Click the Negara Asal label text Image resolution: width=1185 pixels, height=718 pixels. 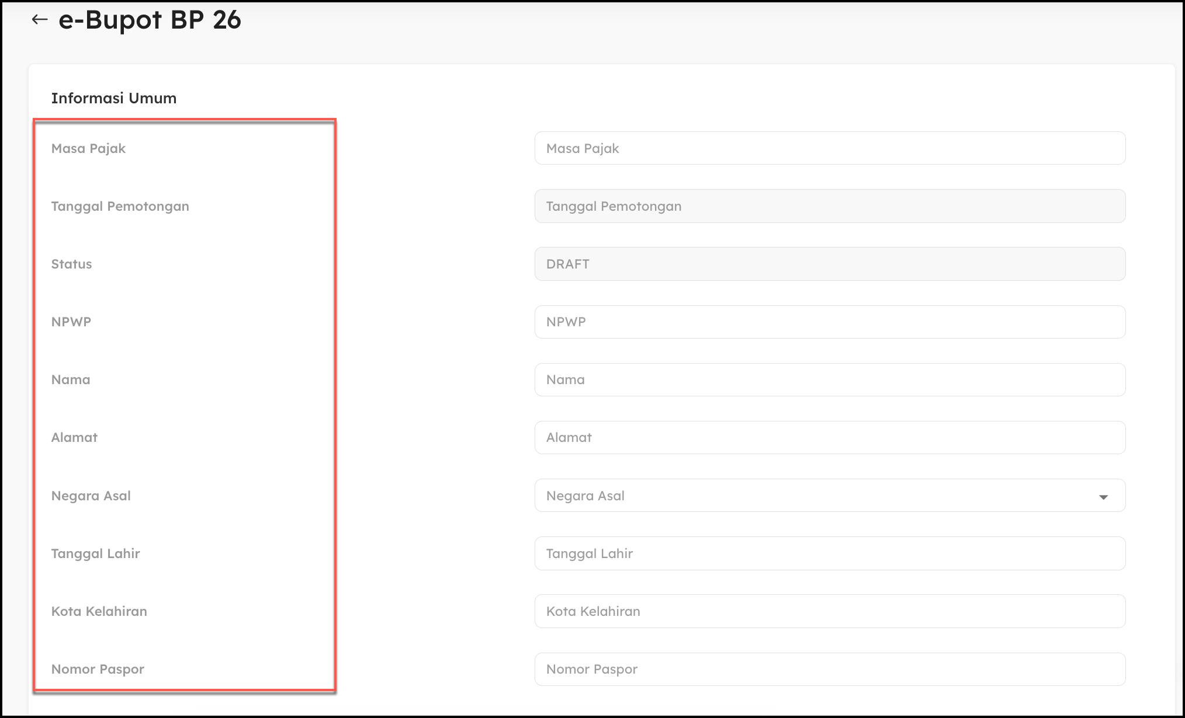91,496
